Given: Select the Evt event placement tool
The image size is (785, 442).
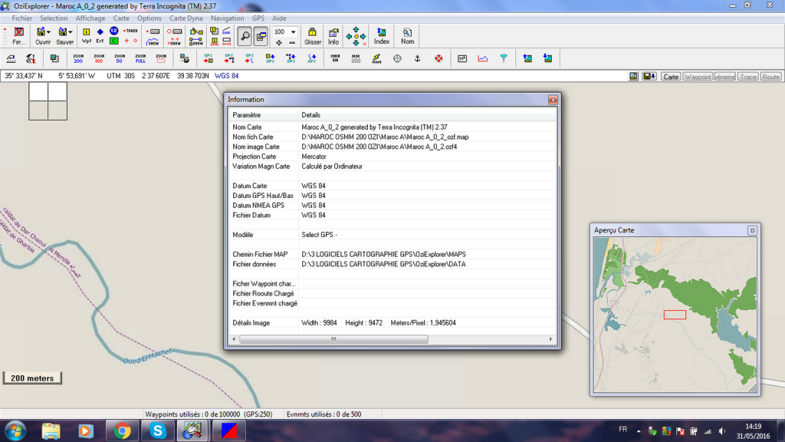Looking at the screenshot, I should point(100,36).
